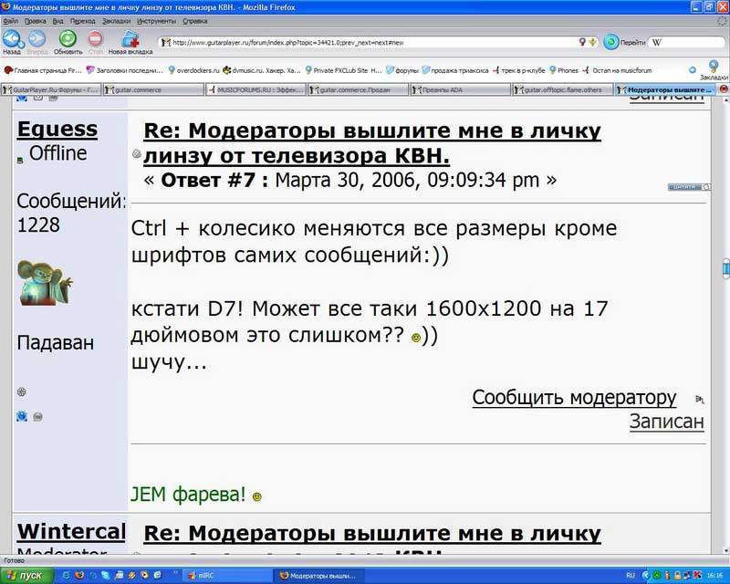Open Firefox from the quick launch bar

click(x=79, y=576)
